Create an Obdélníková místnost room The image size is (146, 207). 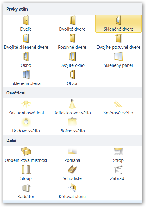point(26,155)
